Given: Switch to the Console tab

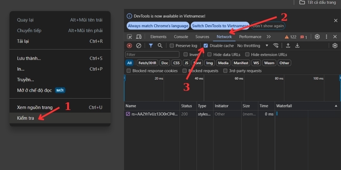Looking at the screenshot, I should pos(181,37).
